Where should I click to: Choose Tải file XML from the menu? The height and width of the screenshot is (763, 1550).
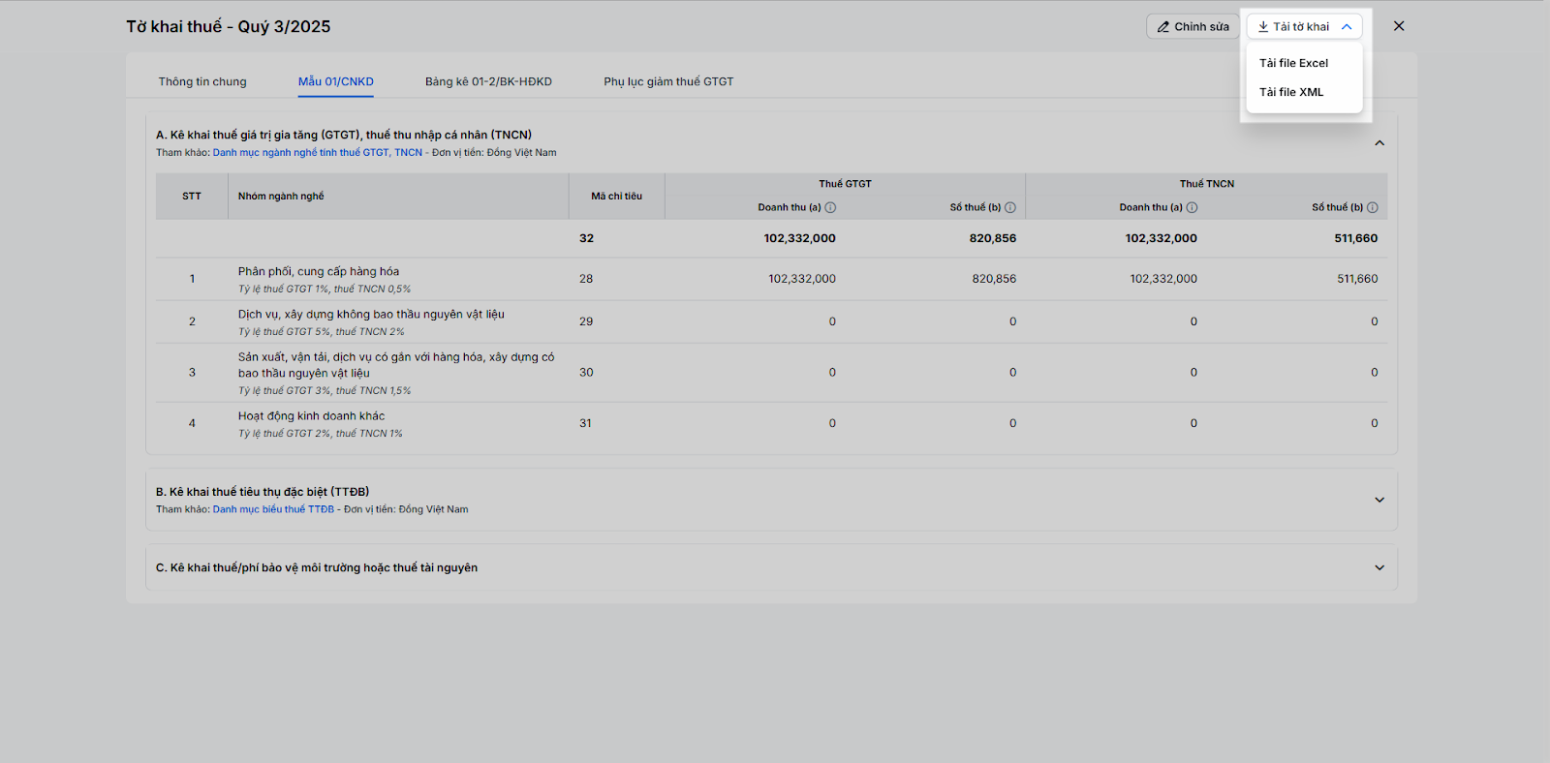[x=1291, y=92]
